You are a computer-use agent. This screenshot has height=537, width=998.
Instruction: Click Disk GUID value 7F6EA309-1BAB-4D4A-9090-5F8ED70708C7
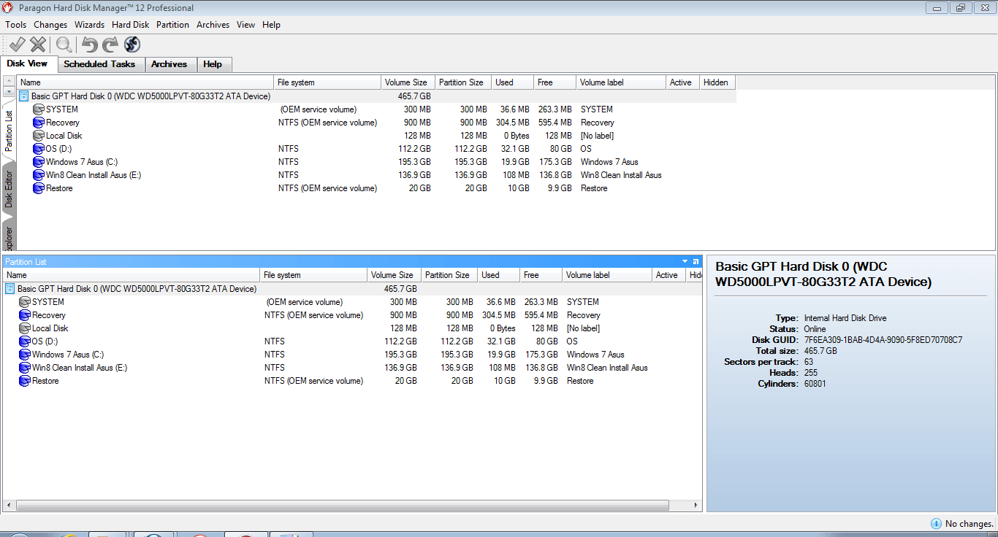click(x=883, y=340)
